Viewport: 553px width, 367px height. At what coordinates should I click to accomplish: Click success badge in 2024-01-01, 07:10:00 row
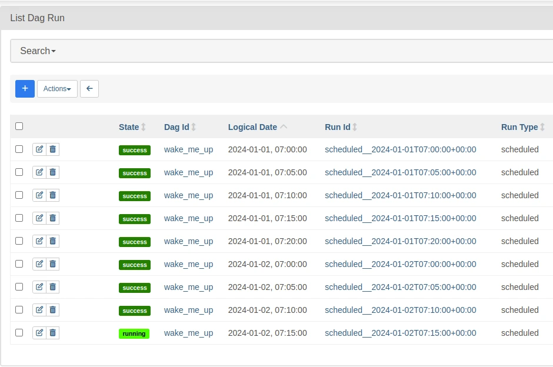click(x=135, y=196)
